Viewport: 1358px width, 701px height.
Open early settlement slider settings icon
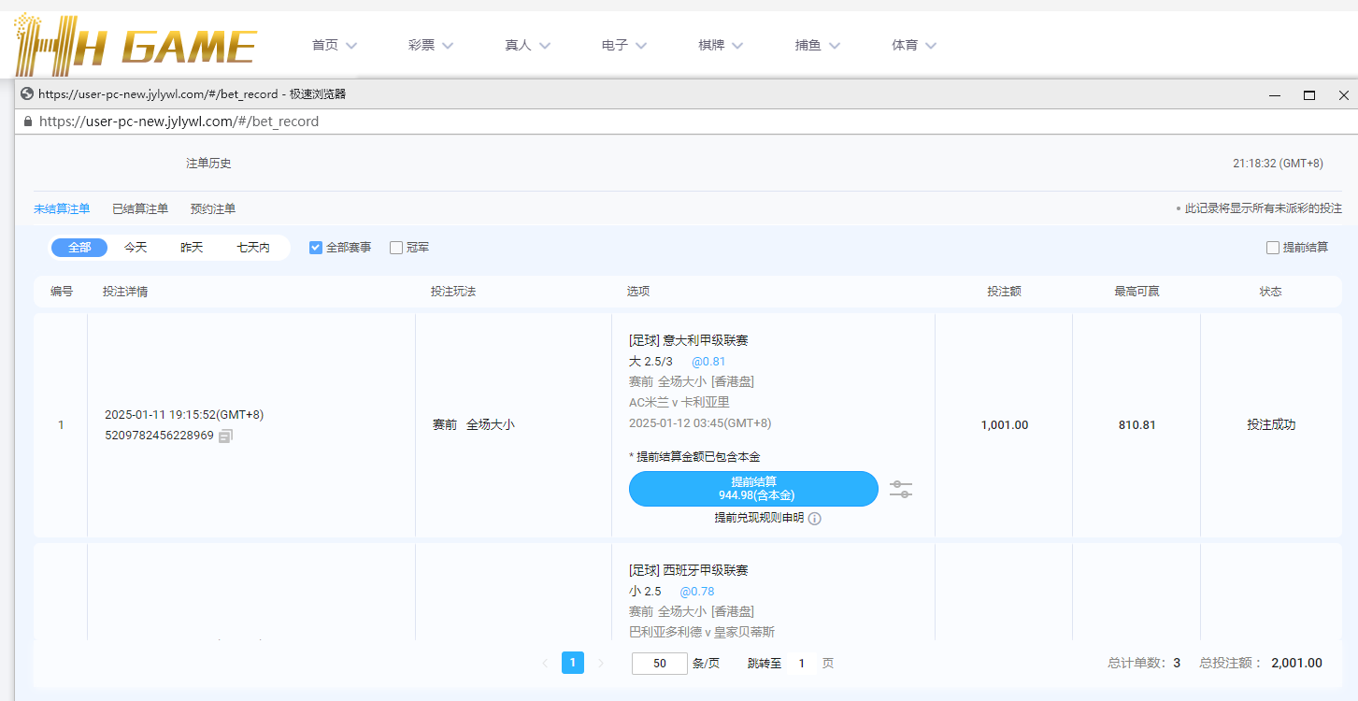(x=900, y=489)
